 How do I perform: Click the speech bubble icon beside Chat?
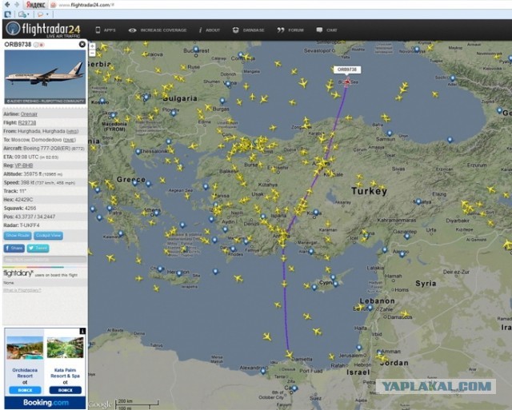[x=319, y=30]
